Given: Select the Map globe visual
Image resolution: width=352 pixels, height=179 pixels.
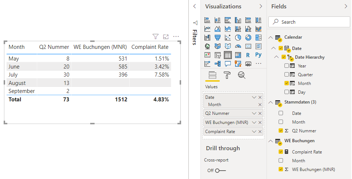Looking at the screenshot, I should point(207,46).
